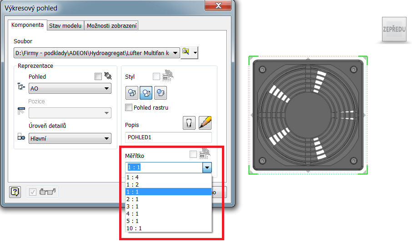This screenshot has width=412, height=243.
Task: Choose highlighted scale 1 : 1 in list
Action: point(168,192)
